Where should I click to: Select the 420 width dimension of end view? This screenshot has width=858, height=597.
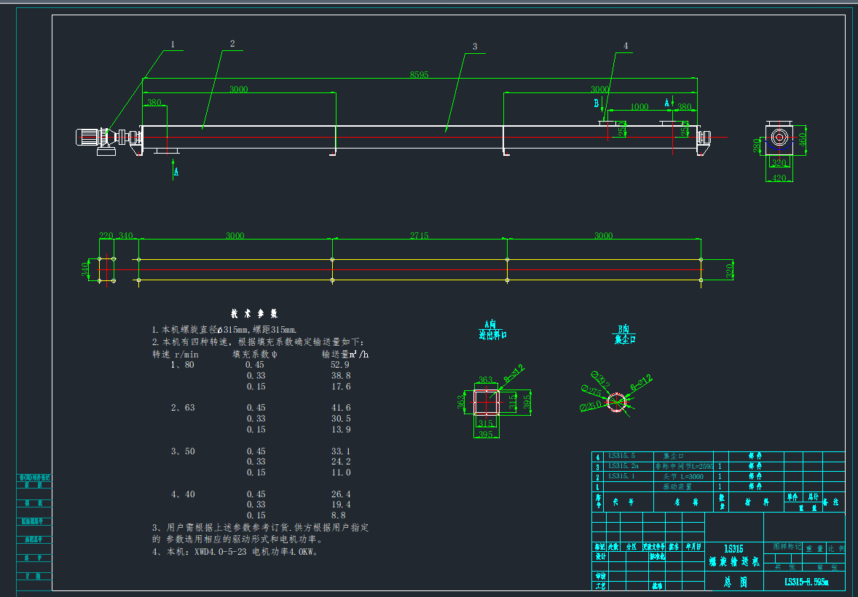(x=779, y=178)
